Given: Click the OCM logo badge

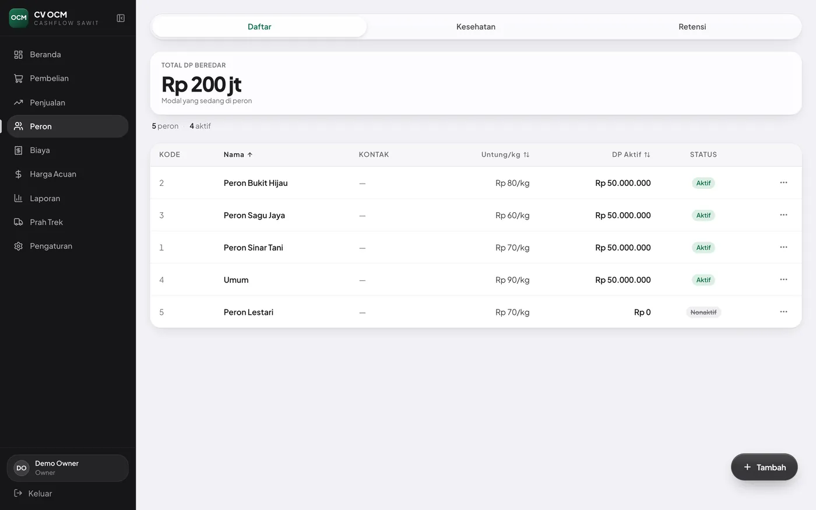Looking at the screenshot, I should pos(19,18).
